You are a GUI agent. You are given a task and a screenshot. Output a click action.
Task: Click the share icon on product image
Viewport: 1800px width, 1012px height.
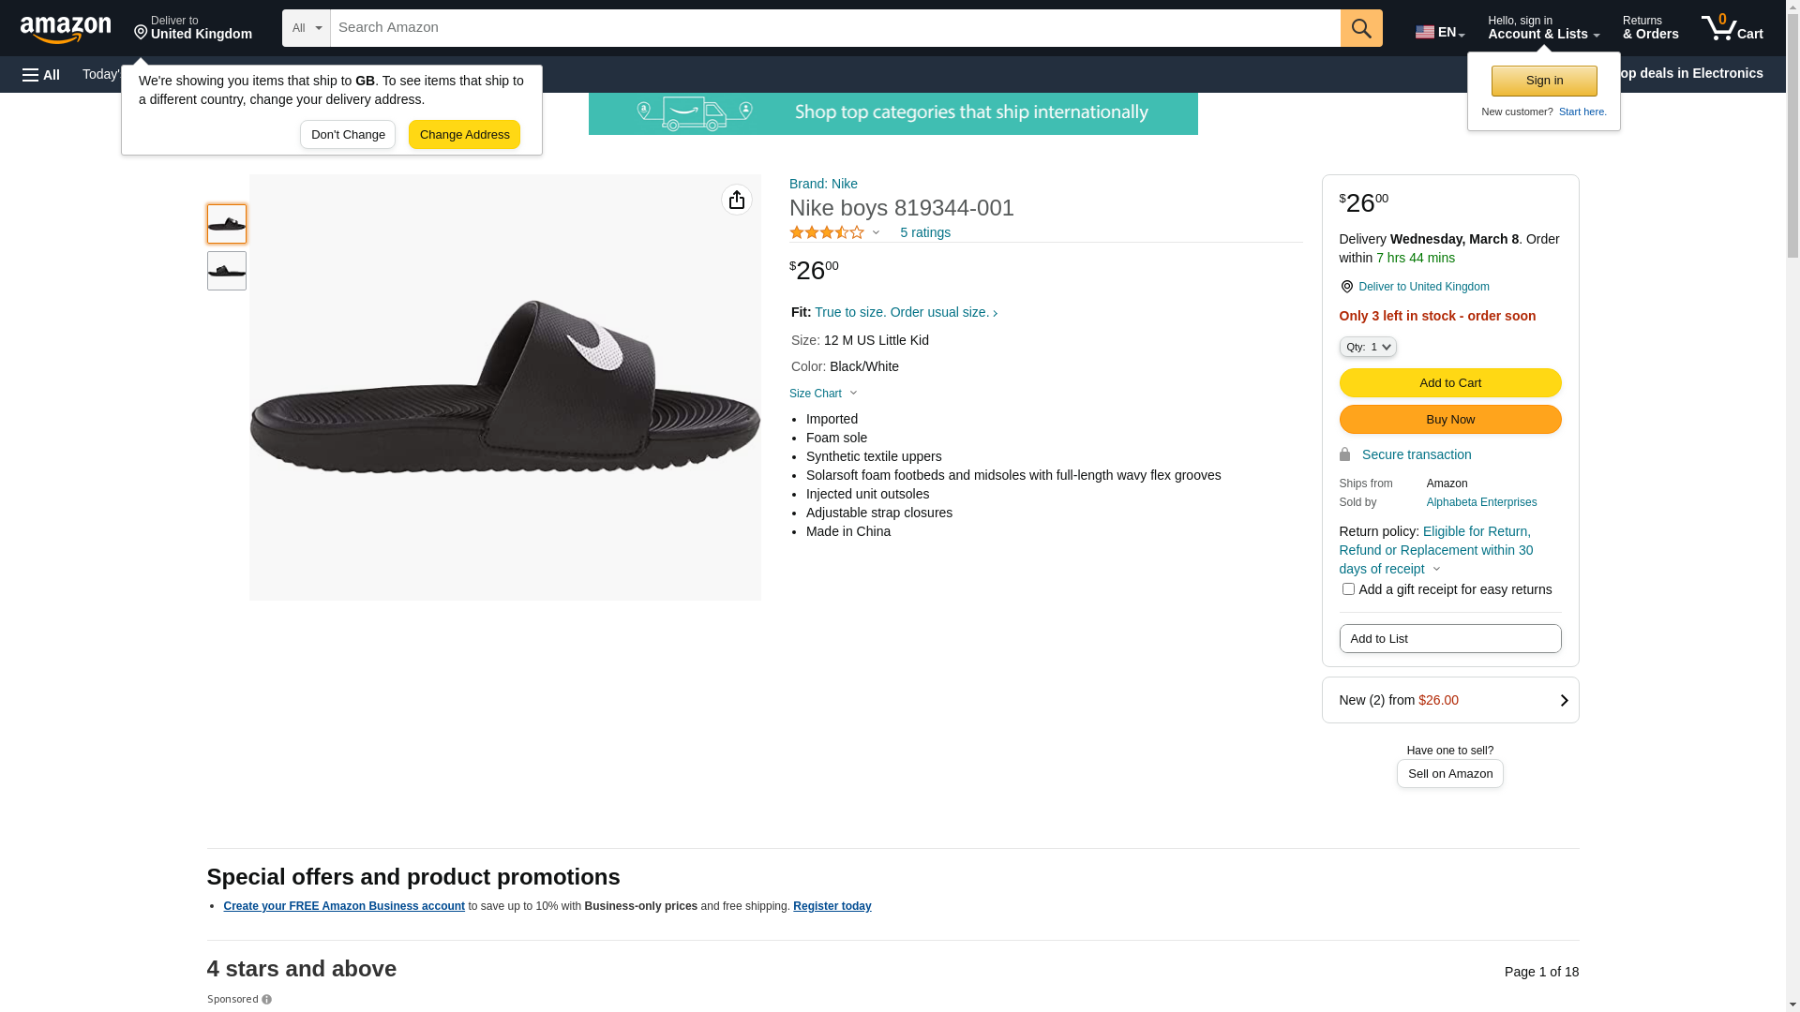[x=737, y=200]
